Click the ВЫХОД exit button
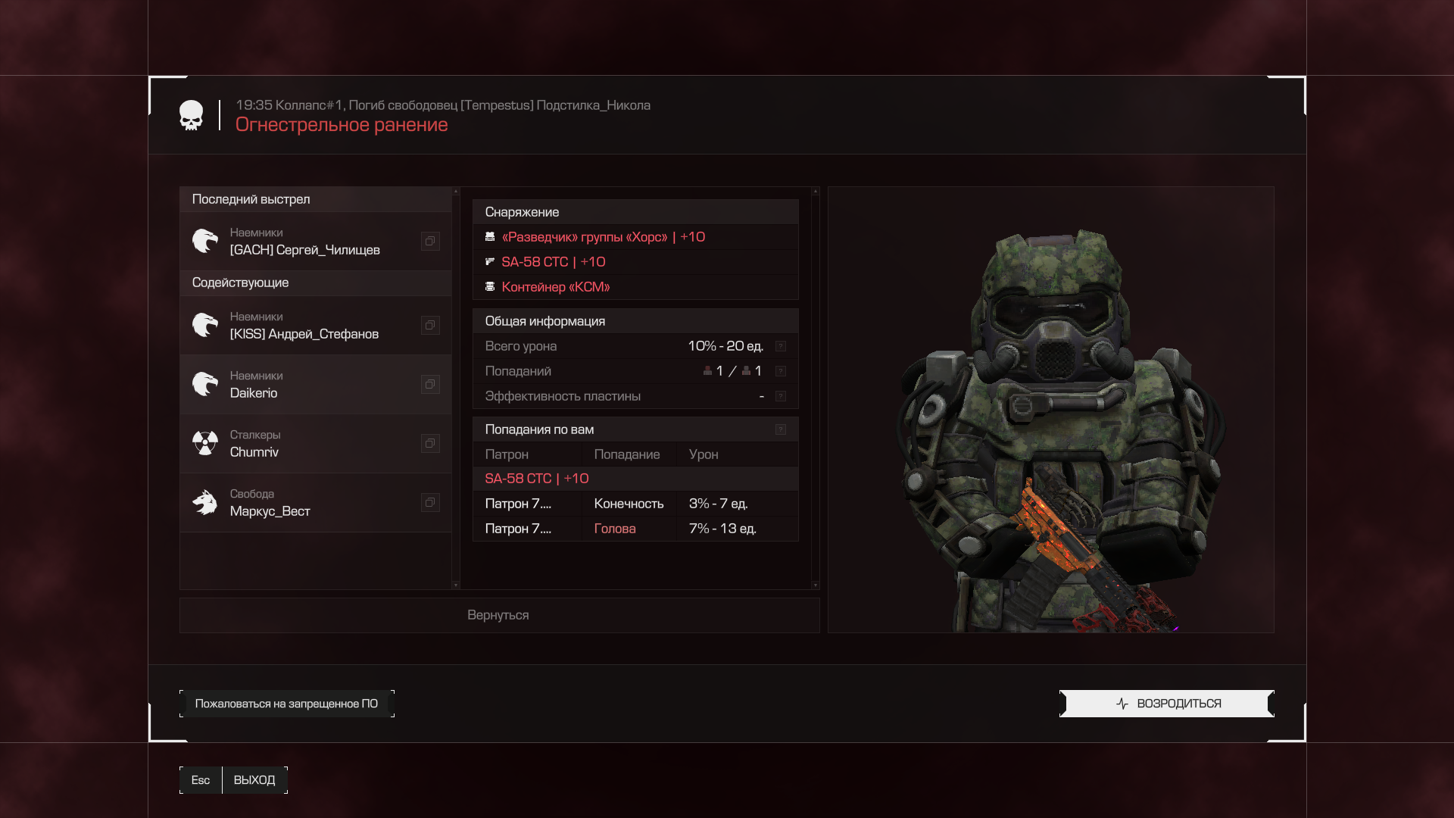 (254, 780)
